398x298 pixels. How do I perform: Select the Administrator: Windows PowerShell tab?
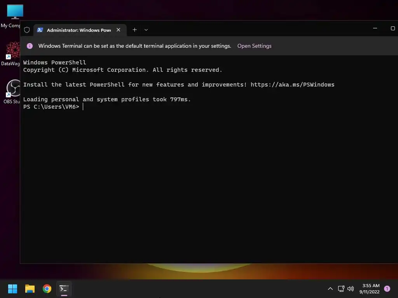pyautogui.click(x=80, y=30)
